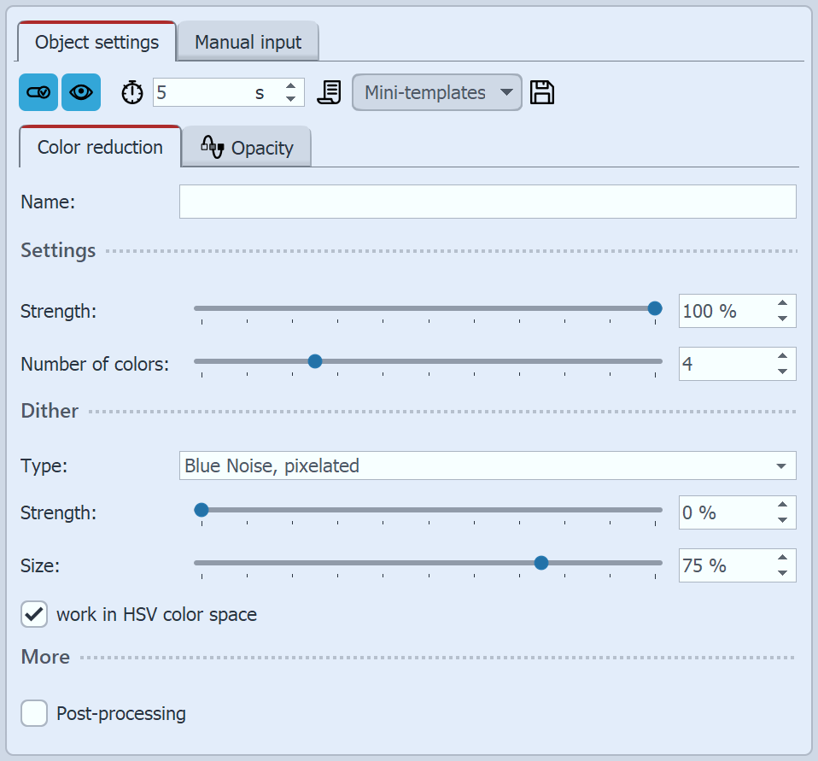The image size is (818, 761).
Task: Select the Object settings tab
Action: click(96, 42)
